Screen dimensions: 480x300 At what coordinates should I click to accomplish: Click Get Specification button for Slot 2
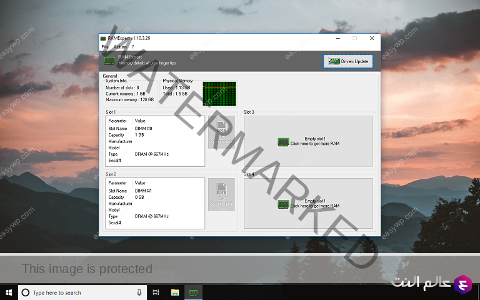tap(221, 194)
